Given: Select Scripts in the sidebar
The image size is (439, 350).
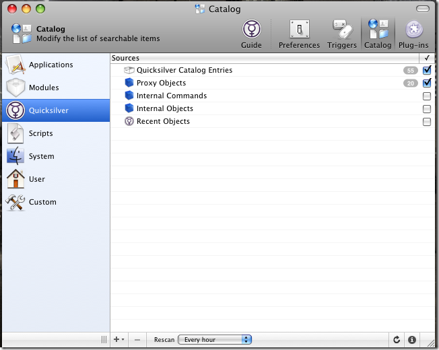Looking at the screenshot, I should pos(56,133).
